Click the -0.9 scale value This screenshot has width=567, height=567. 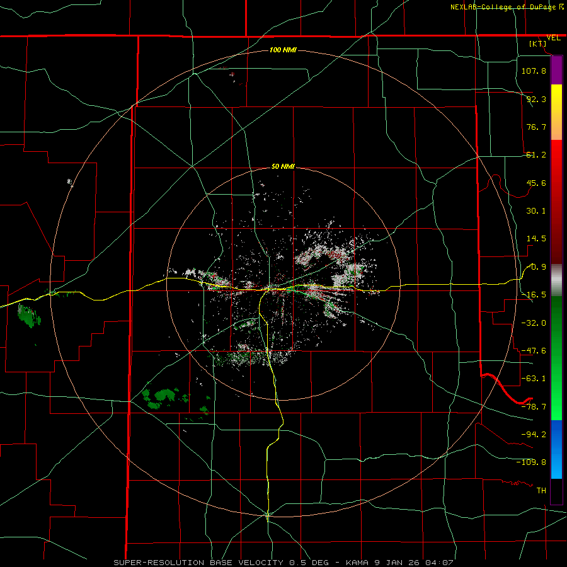pos(537,267)
